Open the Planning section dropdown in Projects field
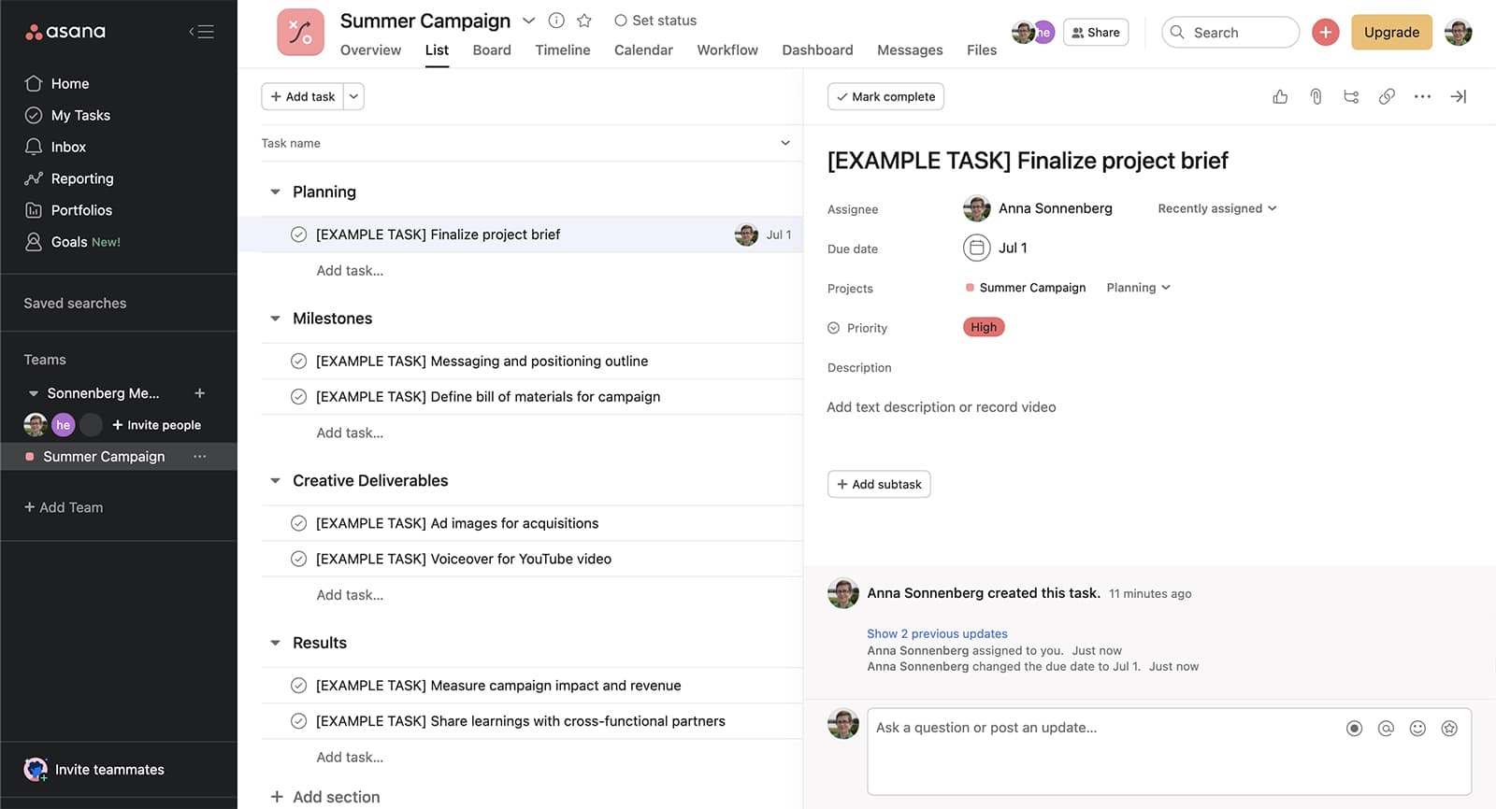The image size is (1496, 809). 1138,288
